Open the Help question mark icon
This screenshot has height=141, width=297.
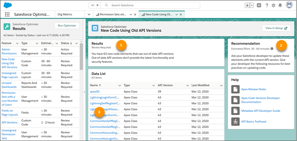[267, 6]
